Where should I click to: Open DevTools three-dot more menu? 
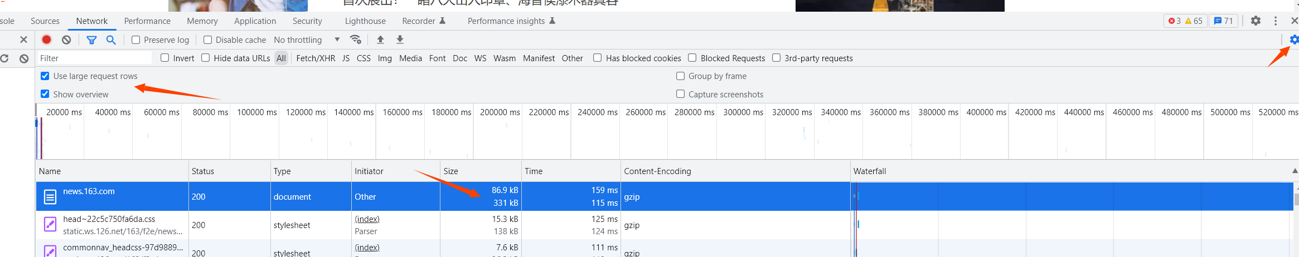pyautogui.click(x=1275, y=21)
